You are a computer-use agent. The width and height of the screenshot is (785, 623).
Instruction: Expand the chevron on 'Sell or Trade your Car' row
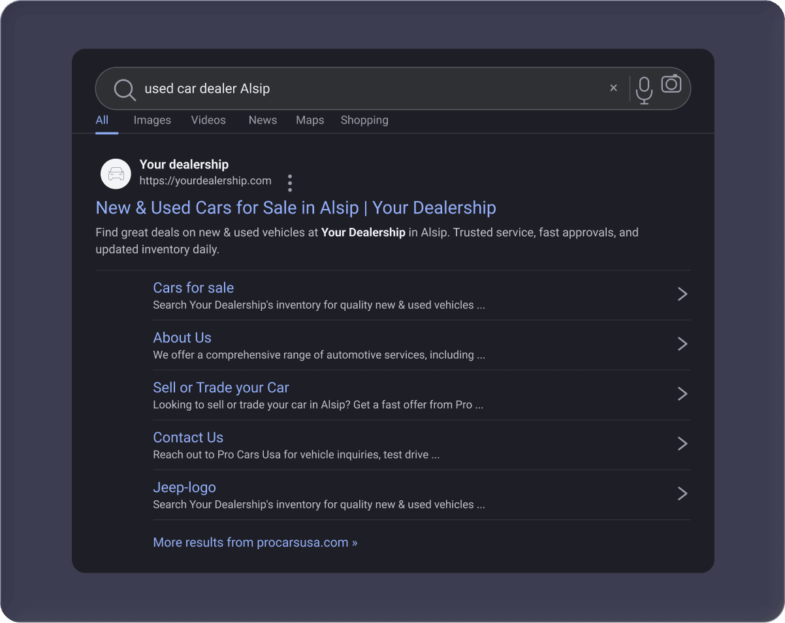pyautogui.click(x=682, y=394)
